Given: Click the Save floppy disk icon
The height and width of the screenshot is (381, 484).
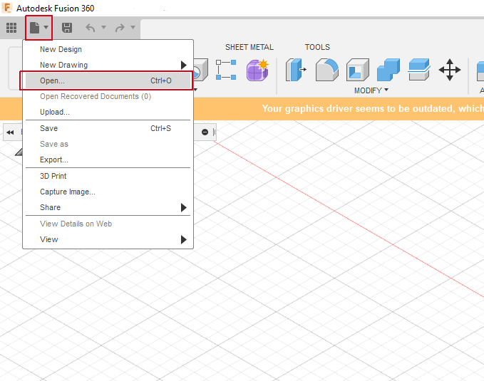Looking at the screenshot, I should [x=67, y=28].
